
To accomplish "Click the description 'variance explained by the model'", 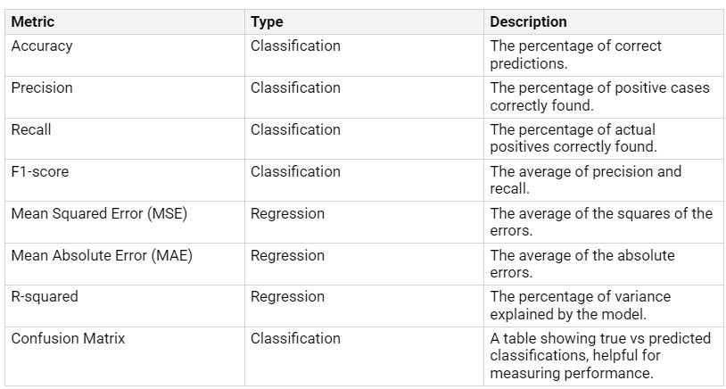I will pos(580,305).
